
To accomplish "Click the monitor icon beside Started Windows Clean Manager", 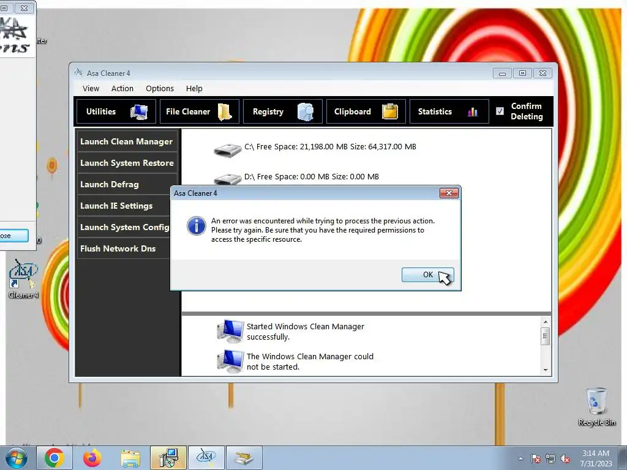I will point(230,331).
